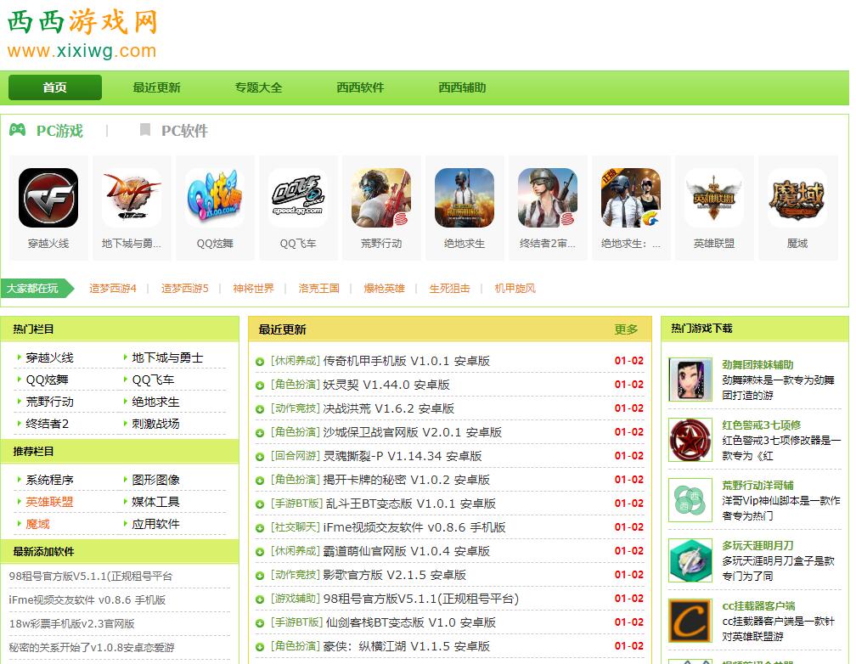
Task: Open the QQ炫舞 game icon
Action: (215, 198)
